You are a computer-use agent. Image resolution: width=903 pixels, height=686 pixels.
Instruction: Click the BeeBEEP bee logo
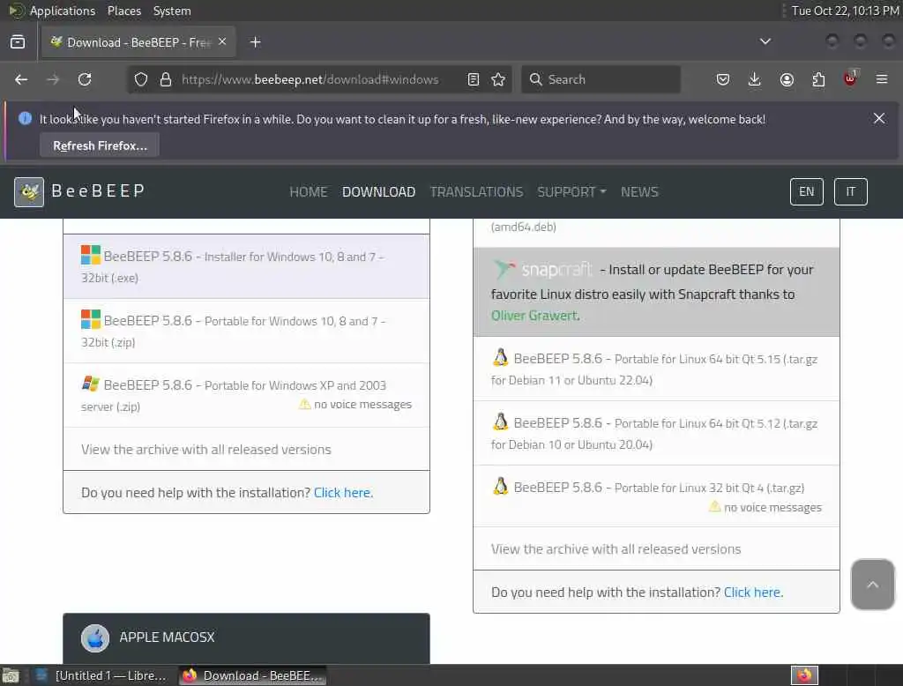coord(29,192)
